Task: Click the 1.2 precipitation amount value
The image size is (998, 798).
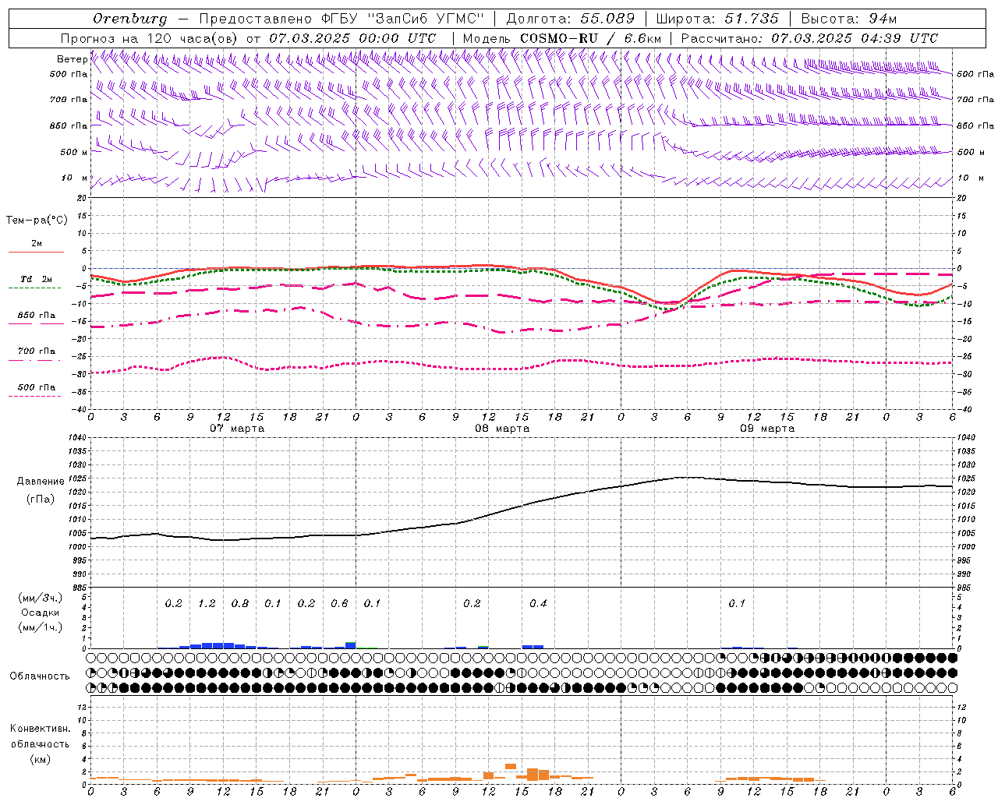Action: coord(207,603)
